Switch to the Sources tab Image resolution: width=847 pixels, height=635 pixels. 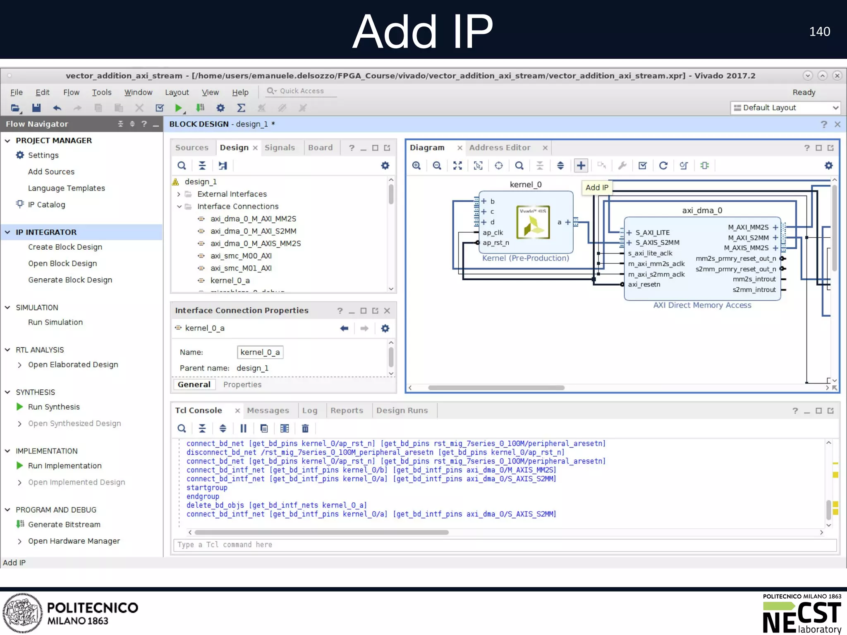point(192,148)
